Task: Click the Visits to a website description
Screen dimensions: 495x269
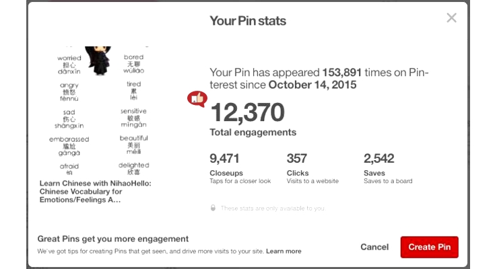Action: click(312, 181)
